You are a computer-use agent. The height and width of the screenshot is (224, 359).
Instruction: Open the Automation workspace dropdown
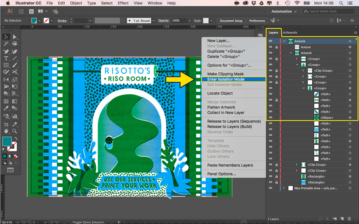click(x=284, y=12)
